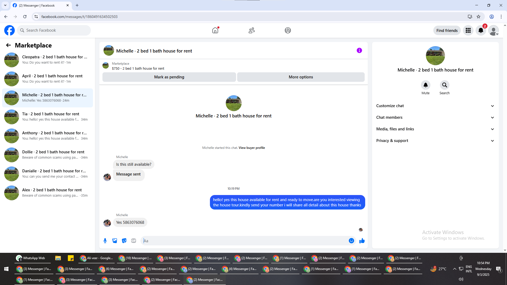The height and width of the screenshot is (285, 507).
Task: Open April conversation in list
Action: pos(48,79)
